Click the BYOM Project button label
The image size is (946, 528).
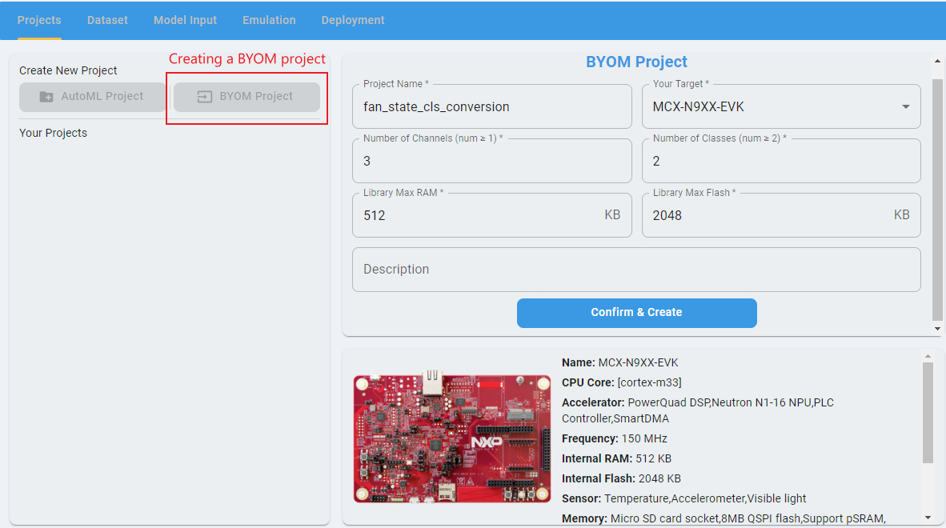click(256, 97)
